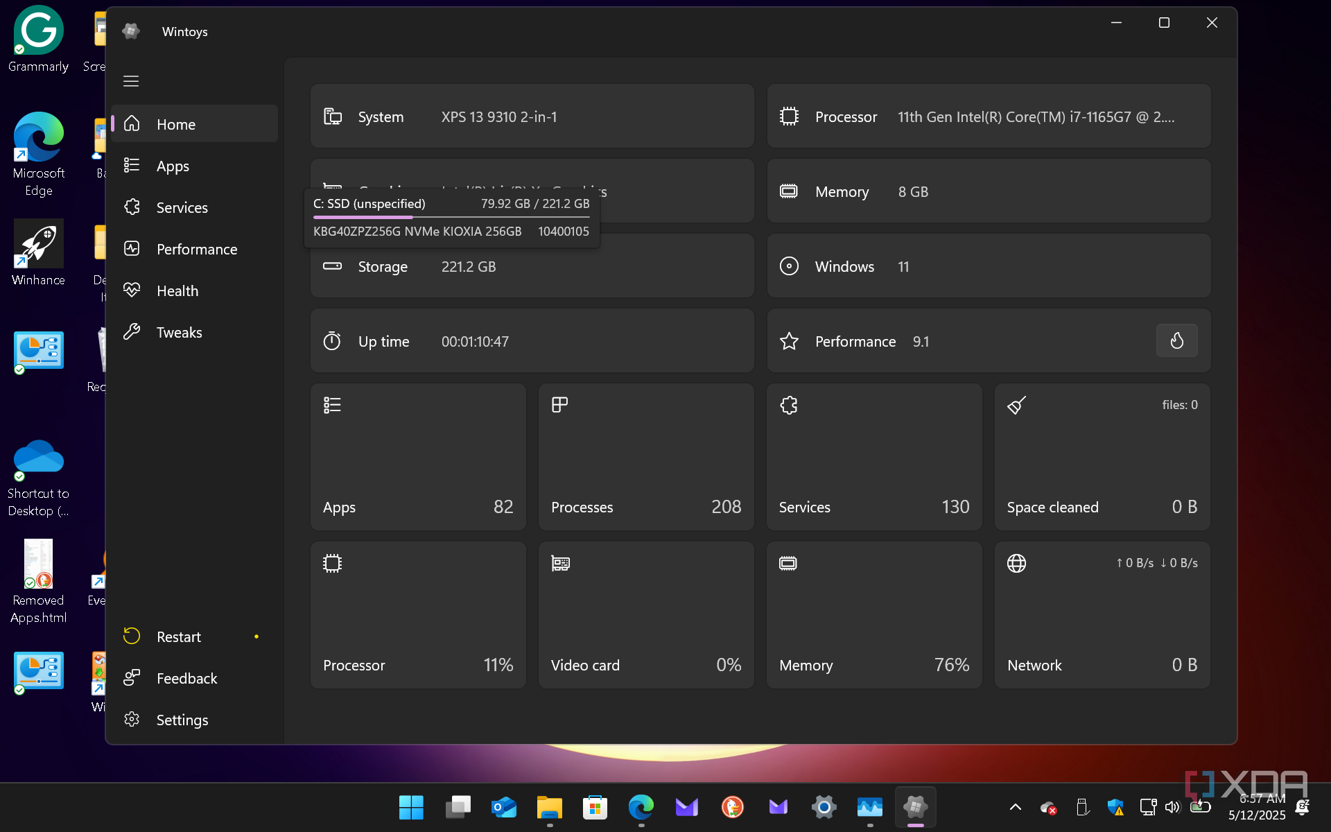The image size is (1331, 832).
Task: Open Feedback from the sidebar
Action: click(x=195, y=678)
